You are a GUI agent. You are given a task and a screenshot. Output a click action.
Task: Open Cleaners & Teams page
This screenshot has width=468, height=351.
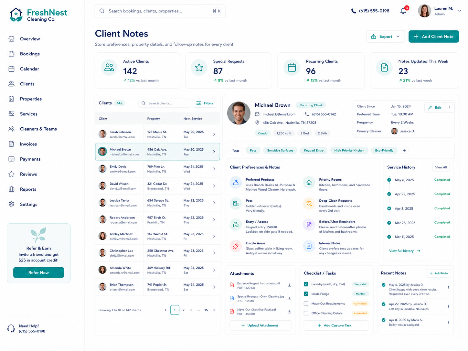coord(38,129)
